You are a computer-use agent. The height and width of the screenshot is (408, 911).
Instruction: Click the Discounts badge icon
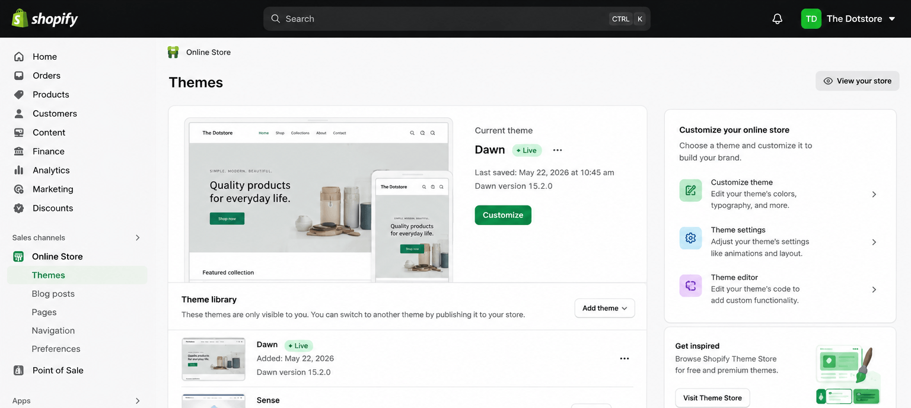coord(19,208)
